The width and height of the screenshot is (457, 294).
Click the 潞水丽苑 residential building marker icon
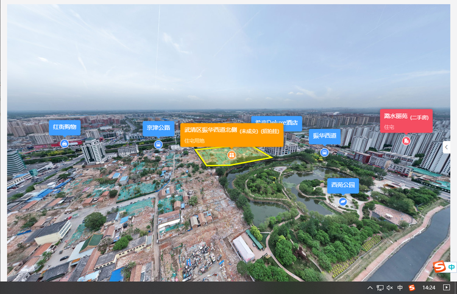point(406,141)
